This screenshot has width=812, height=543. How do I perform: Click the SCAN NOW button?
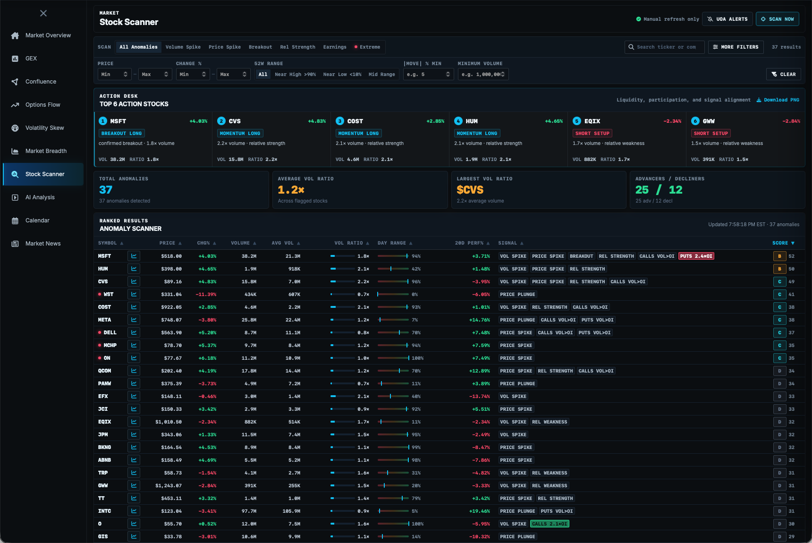coord(778,19)
